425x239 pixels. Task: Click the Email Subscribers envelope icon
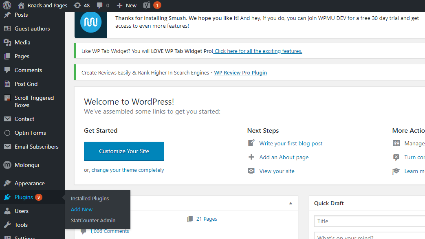point(7,147)
